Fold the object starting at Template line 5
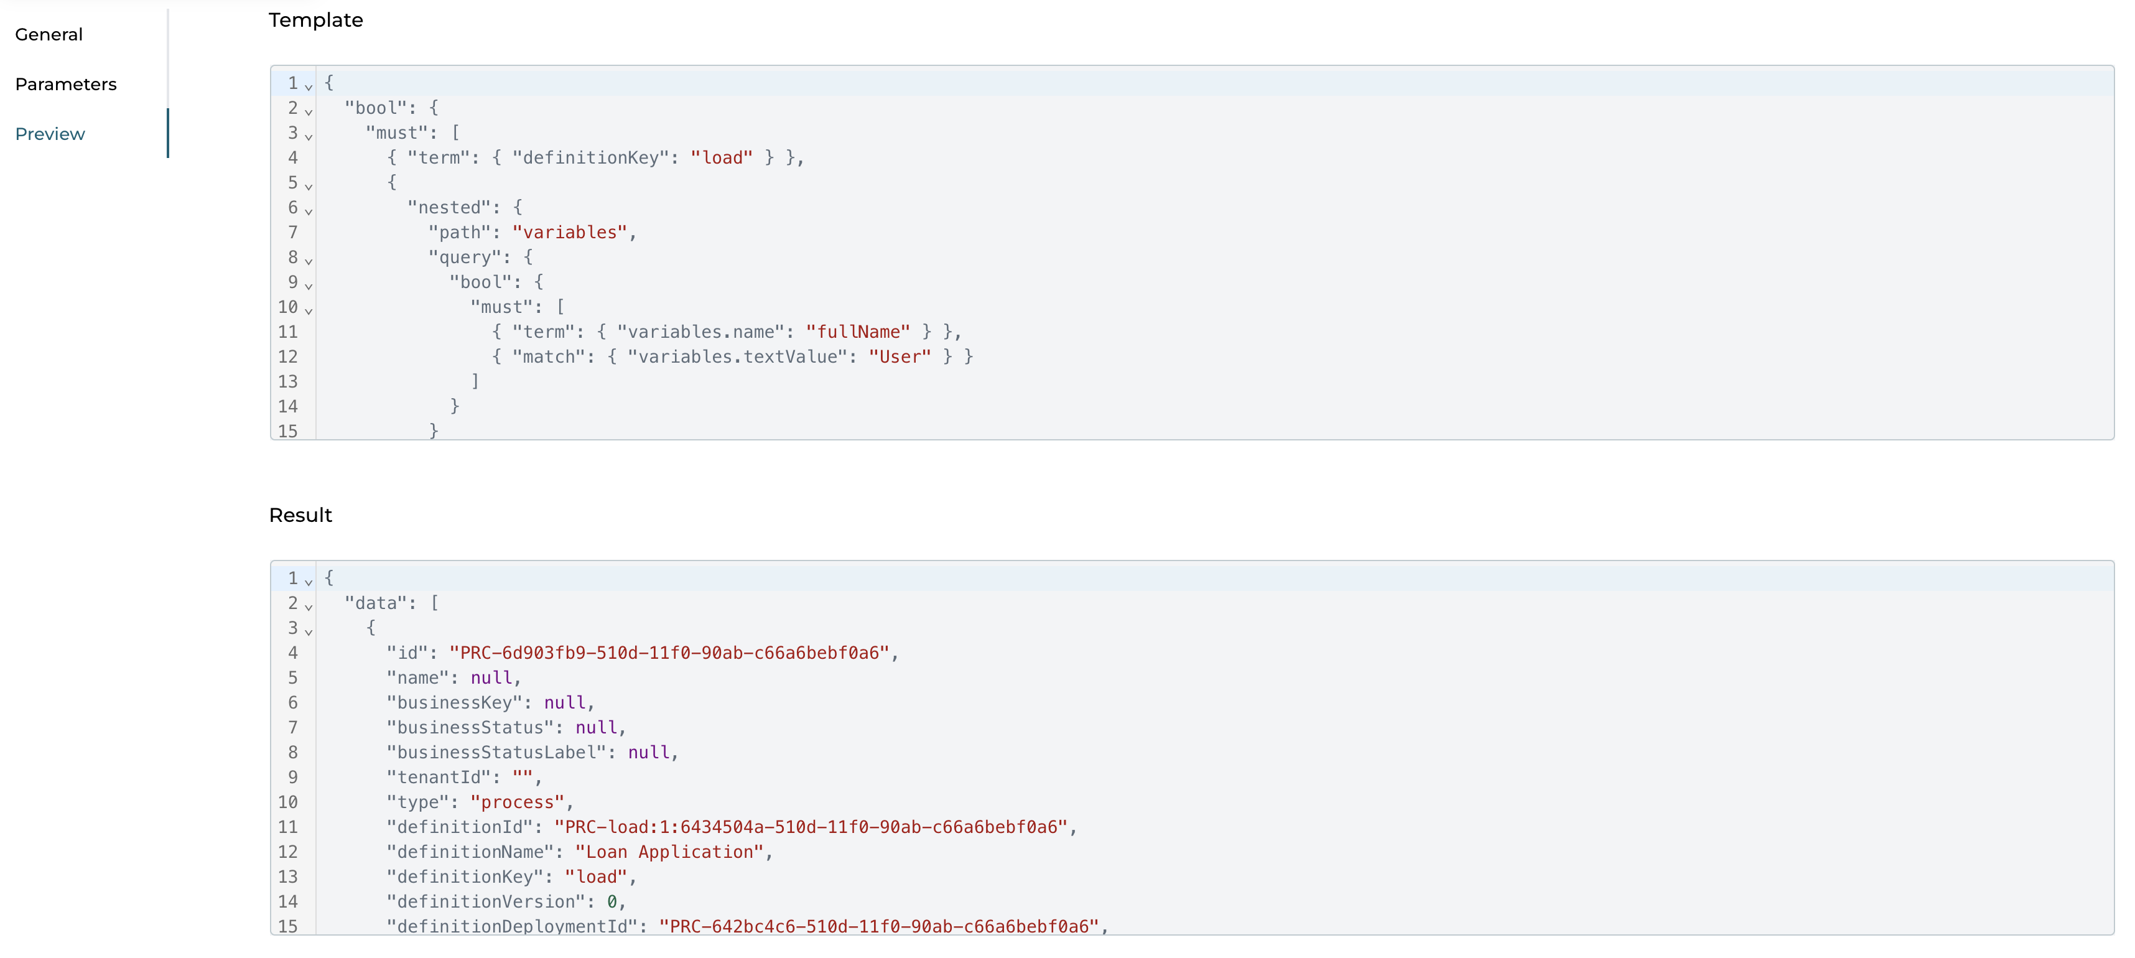The height and width of the screenshot is (958, 2135). pyautogui.click(x=307, y=185)
